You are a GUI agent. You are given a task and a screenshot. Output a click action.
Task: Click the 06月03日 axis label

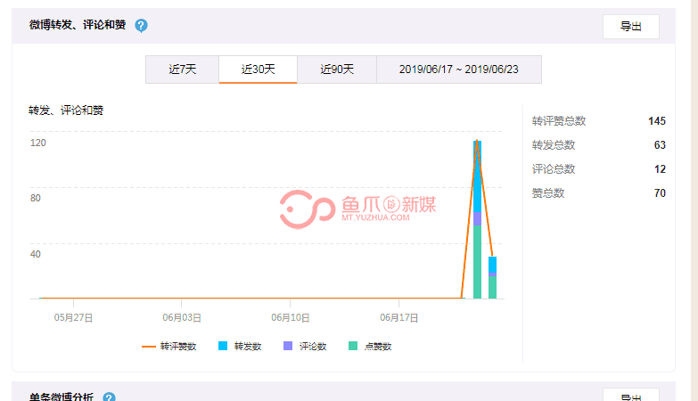(182, 318)
